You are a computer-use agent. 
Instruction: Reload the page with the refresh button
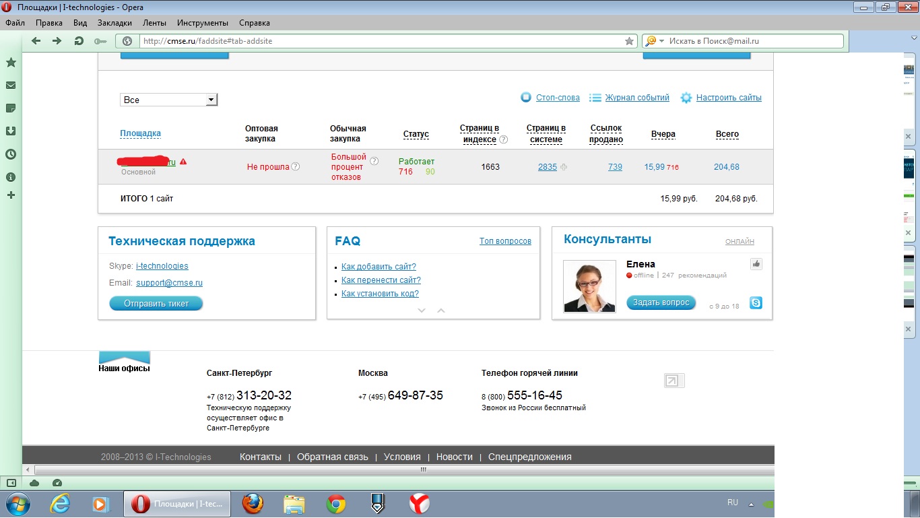point(79,41)
